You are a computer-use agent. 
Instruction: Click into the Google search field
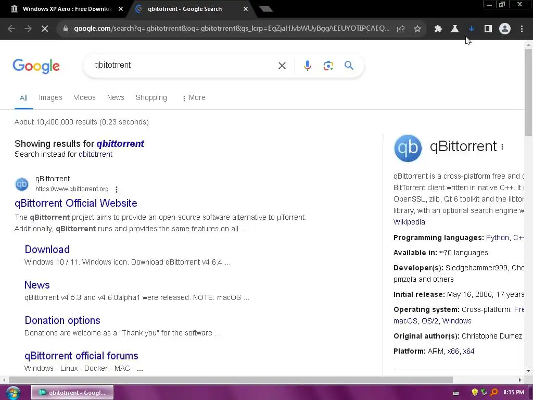(x=184, y=65)
